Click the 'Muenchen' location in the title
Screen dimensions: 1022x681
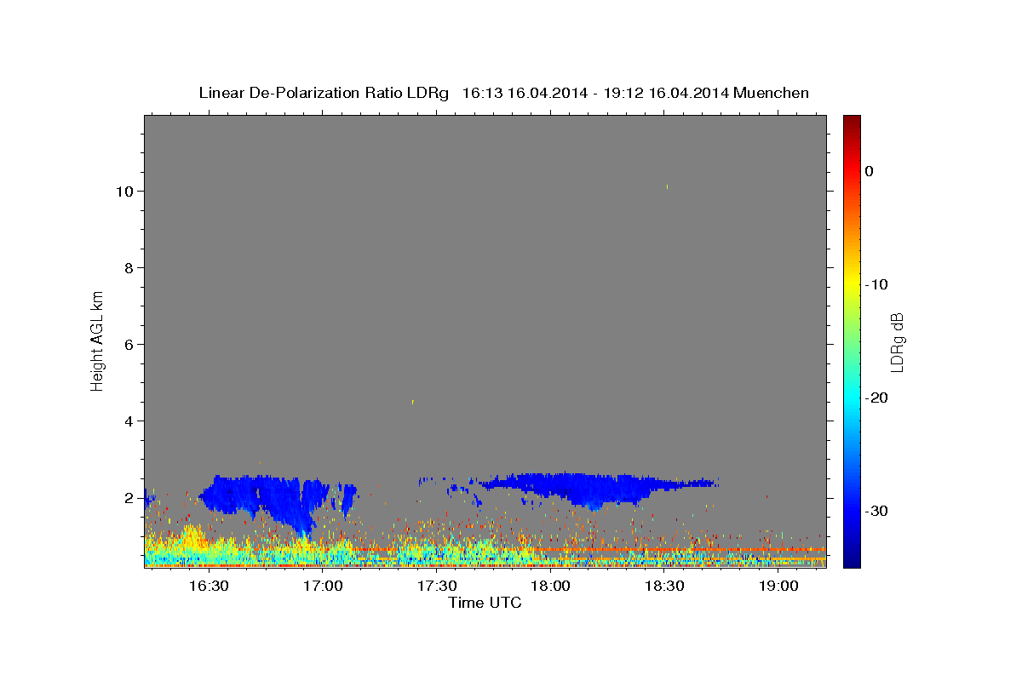coord(772,93)
